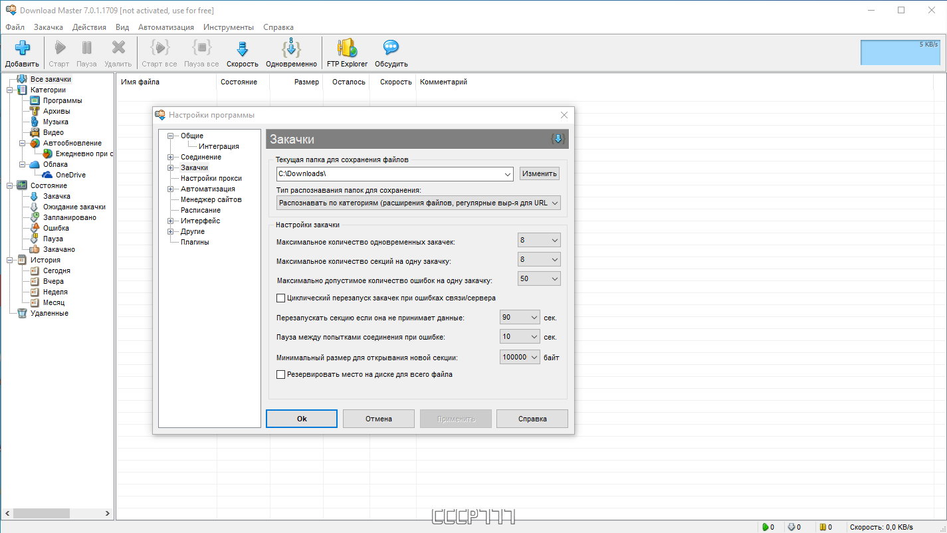Open the Скорость speed toolbar icon

[243, 48]
